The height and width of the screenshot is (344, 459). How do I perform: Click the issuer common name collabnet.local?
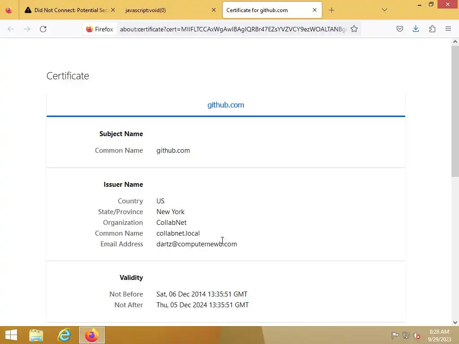click(178, 233)
